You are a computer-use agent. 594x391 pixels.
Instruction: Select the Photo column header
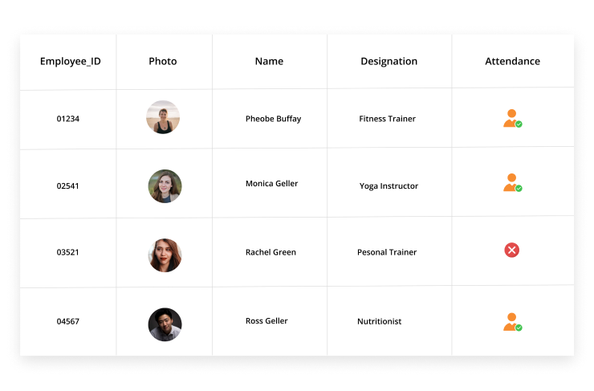tap(163, 61)
